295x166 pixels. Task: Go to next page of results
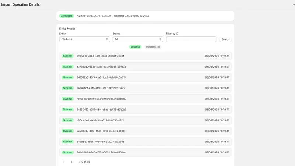click(72, 162)
